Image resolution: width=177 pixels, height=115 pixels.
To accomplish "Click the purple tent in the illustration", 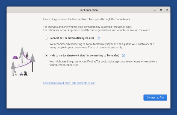I will click(x=15, y=58).
